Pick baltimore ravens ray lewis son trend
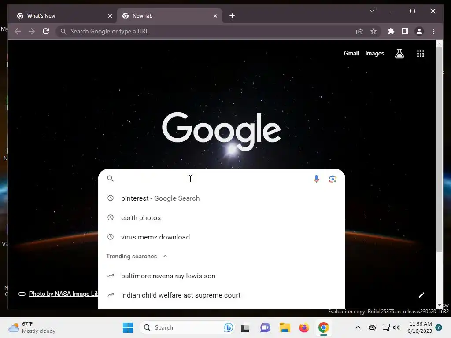451x338 pixels. (x=222, y=276)
